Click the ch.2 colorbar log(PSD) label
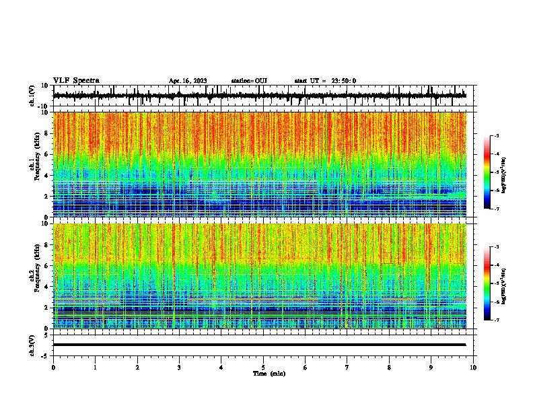 click(504, 286)
